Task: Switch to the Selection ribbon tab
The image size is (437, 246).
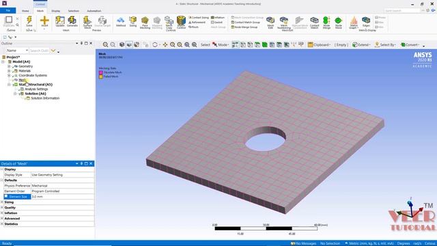Action: [x=74, y=11]
